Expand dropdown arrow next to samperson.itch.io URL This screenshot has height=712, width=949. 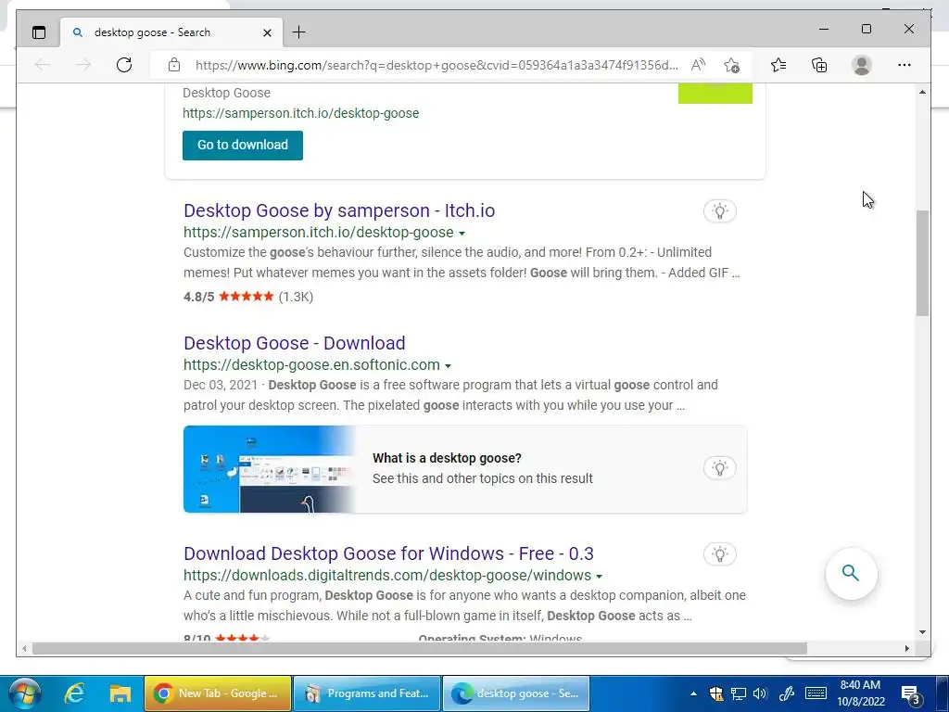(462, 234)
